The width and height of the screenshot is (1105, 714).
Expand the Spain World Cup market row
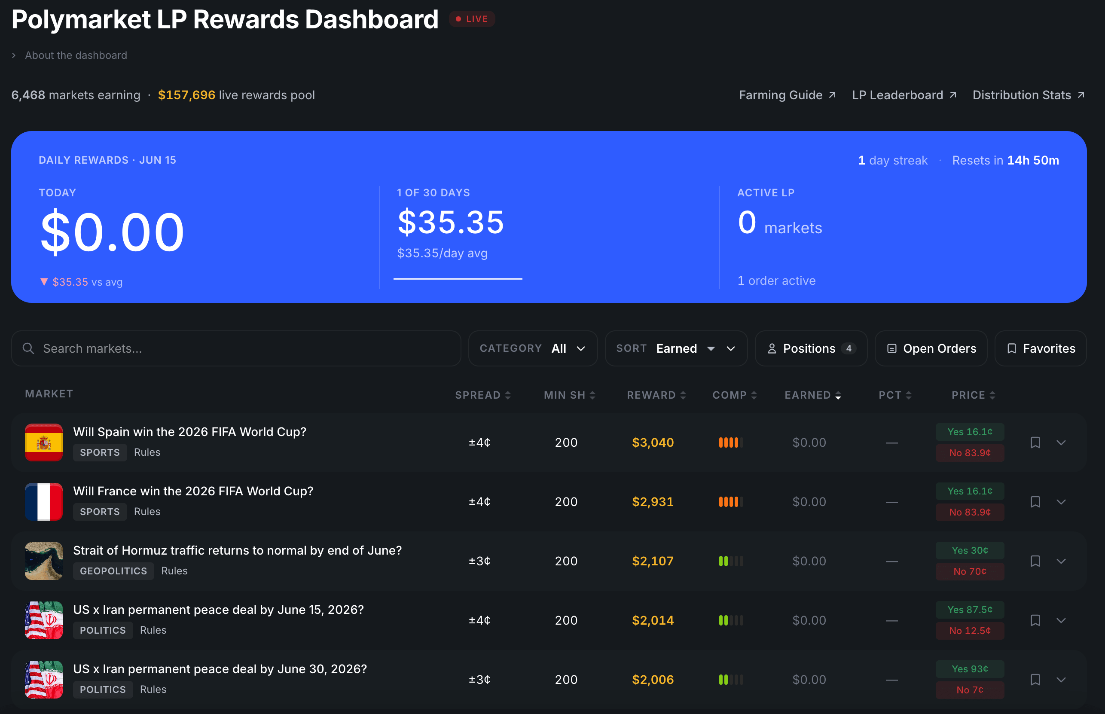(x=1061, y=442)
